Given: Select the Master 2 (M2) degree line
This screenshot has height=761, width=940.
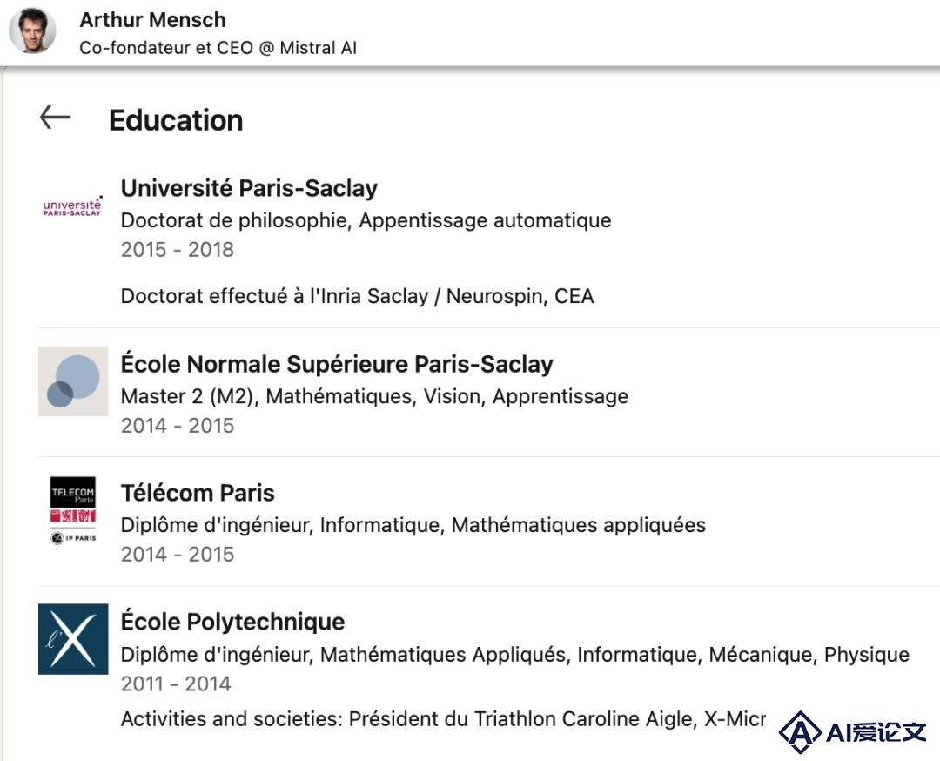Looking at the screenshot, I should (x=374, y=396).
